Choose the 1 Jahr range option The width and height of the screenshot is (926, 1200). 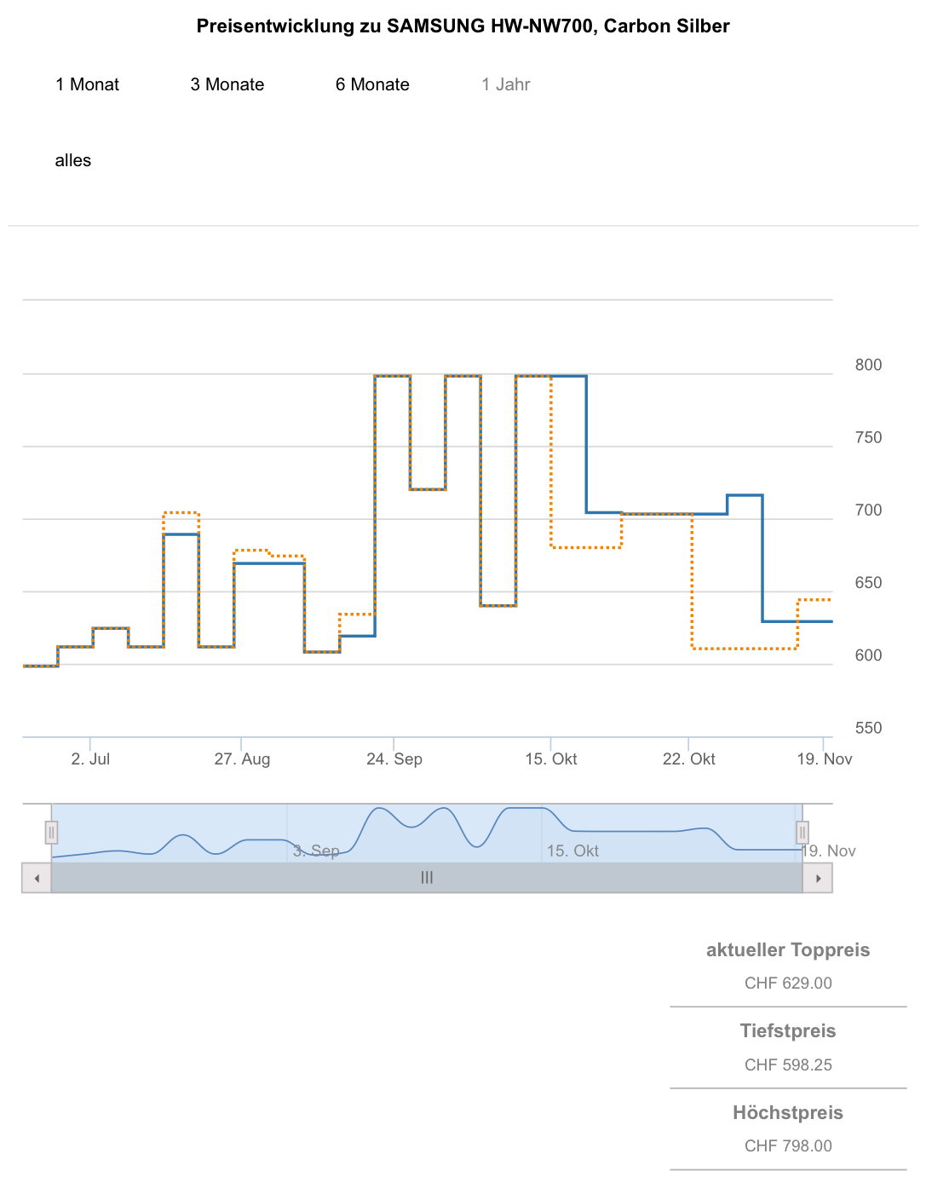[506, 84]
